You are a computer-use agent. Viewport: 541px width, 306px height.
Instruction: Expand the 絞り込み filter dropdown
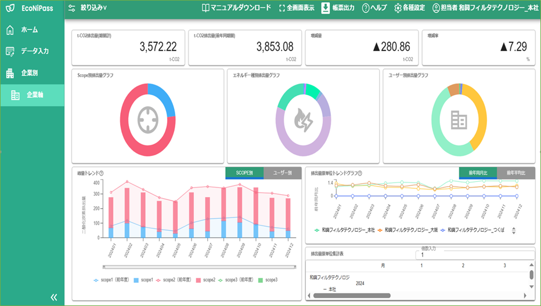tap(93, 8)
